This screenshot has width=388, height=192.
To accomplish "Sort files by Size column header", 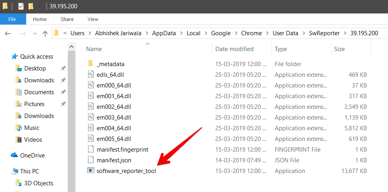I will click(x=339, y=49).
